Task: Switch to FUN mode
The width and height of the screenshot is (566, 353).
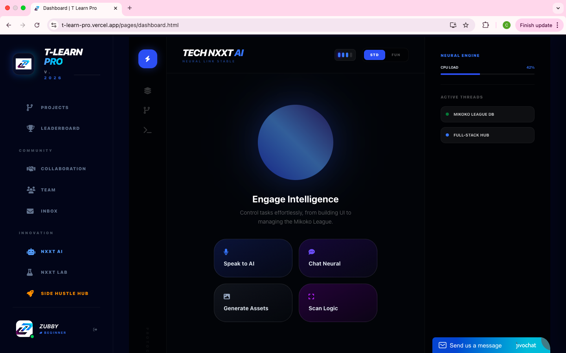Action: pos(396,55)
